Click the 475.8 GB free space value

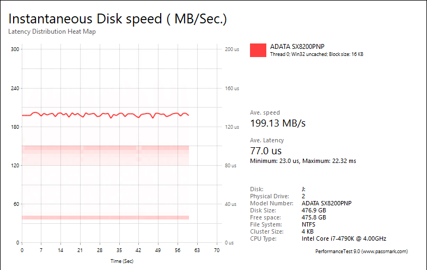point(314,217)
